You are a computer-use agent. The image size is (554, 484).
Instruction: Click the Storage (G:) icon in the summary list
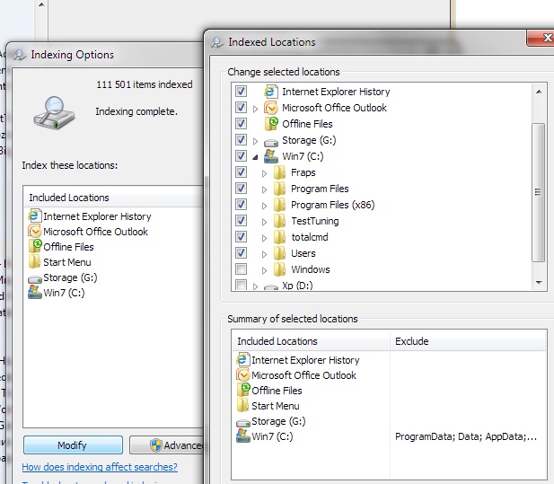pos(243,423)
